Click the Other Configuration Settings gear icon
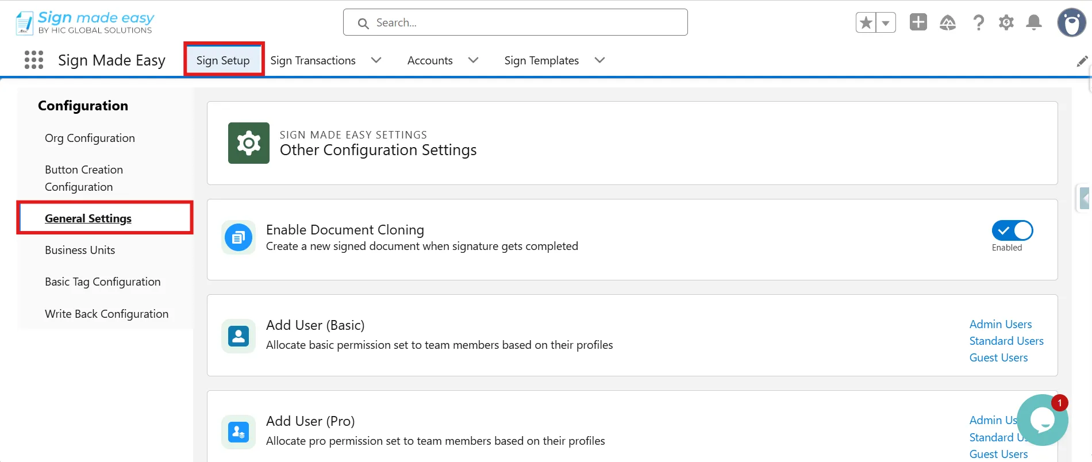The width and height of the screenshot is (1092, 462). 249,143
